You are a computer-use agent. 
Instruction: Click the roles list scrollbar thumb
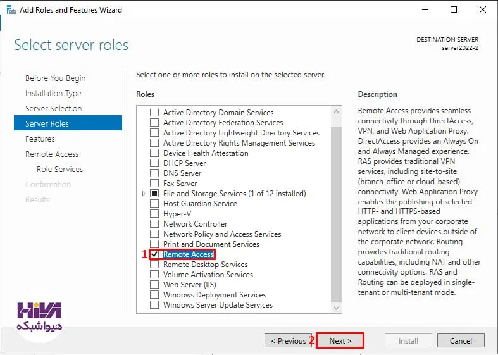[337, 215]
